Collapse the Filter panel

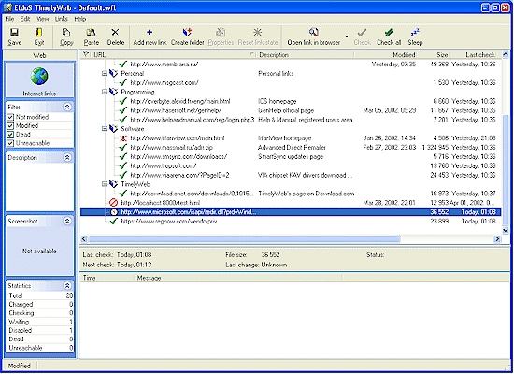coord(67,107)
